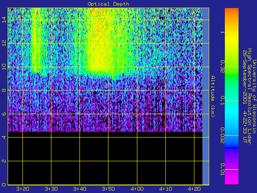Select the 4:00 time axis label
The image size is (257, 193).
(137, 188)
